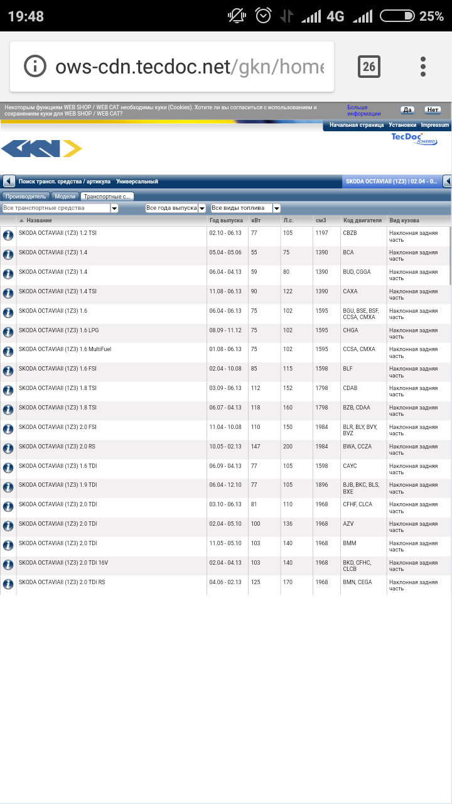
Task: Open the production year dropdown
Action: [x=202, y=208]
